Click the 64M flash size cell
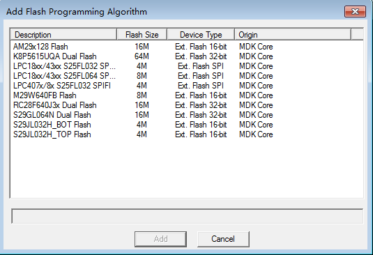Image resolution: width=373 pixels, height=255 pixels. pyautogui.click(x=142, y=56)
